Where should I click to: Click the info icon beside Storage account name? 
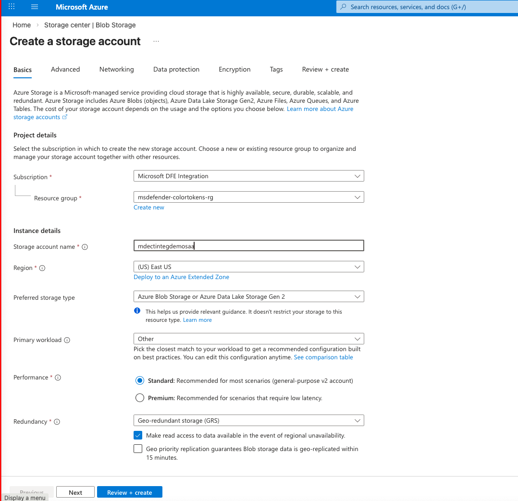pyautogui.click(x=85, y=247)
